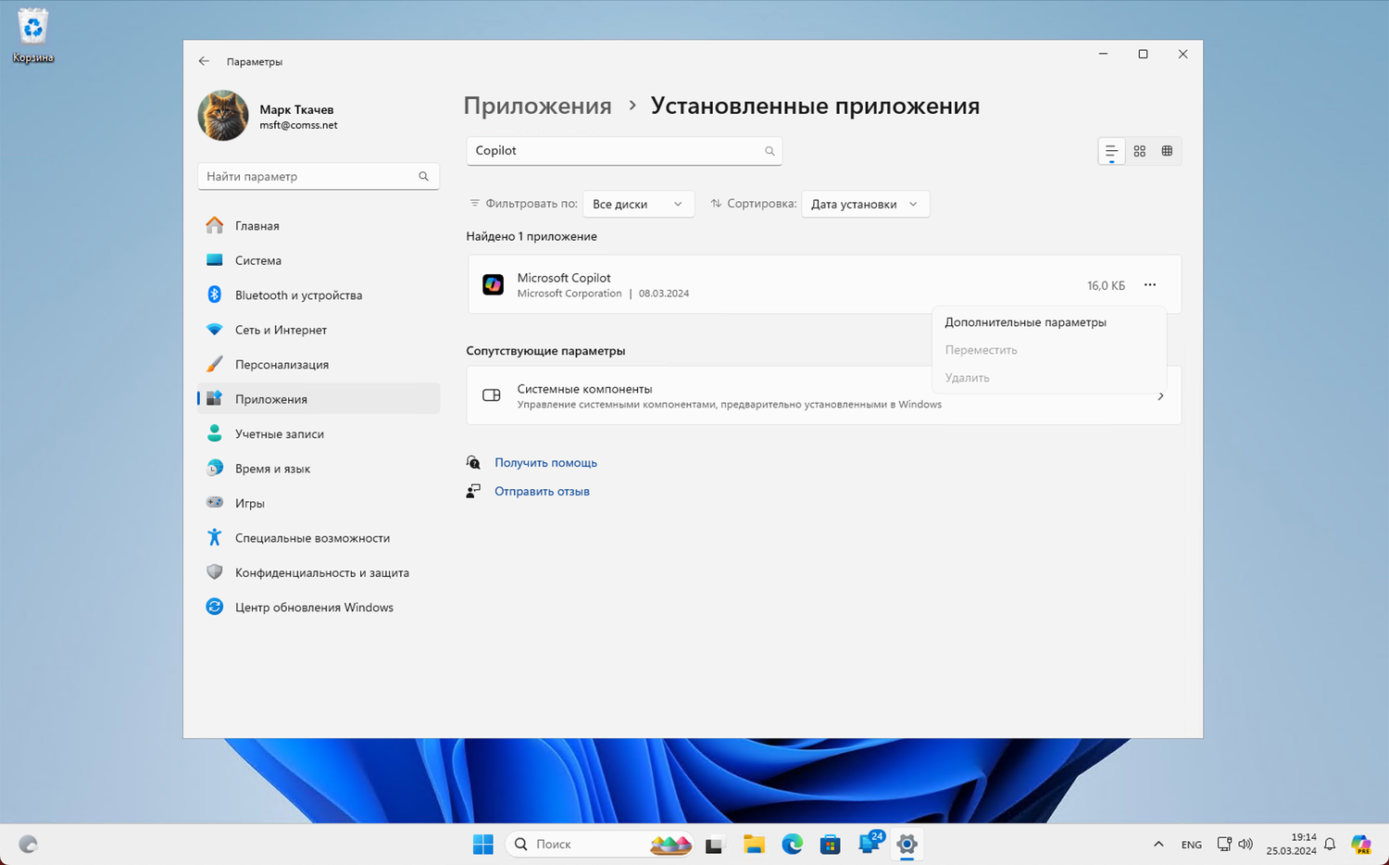Launch Copilot from the taskbar corner
1389x865 pixels.
tap(1361, 844)
